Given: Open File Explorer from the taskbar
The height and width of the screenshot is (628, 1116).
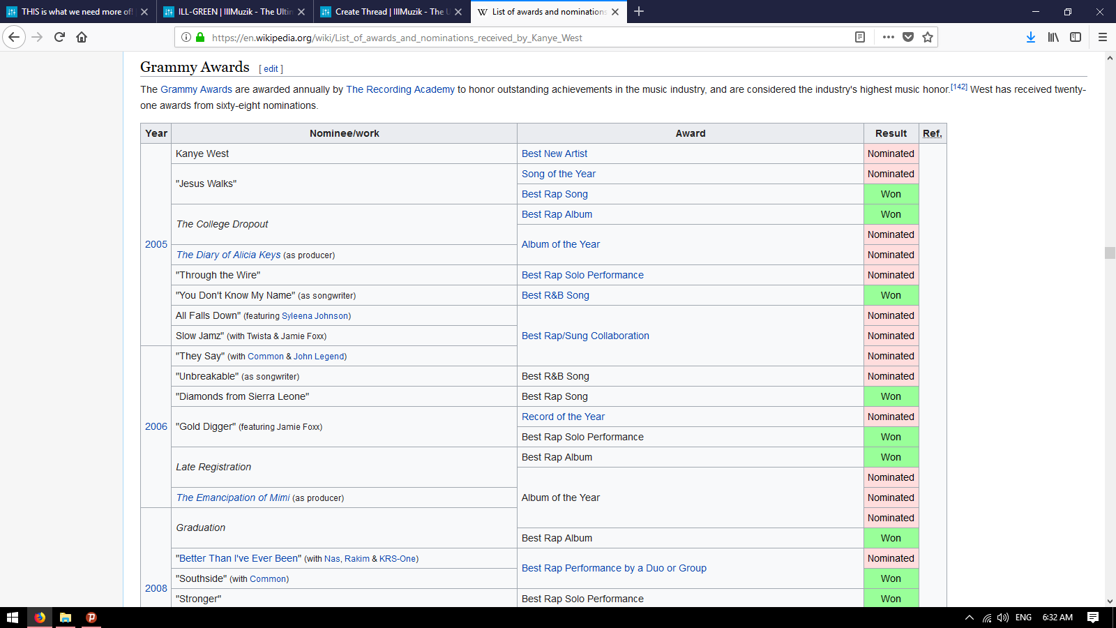Looking at the screenshot, I should tap(66, 618).
